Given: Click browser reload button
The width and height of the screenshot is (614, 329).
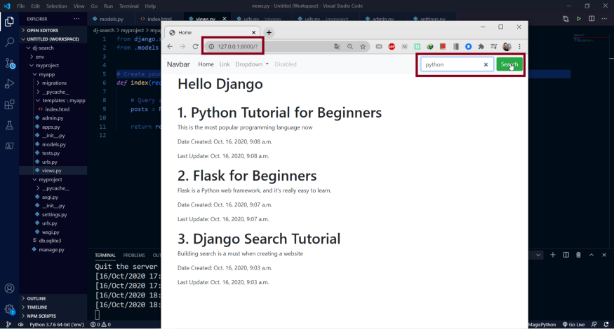Looking at the screenshot, I should [x=195, y=46].
